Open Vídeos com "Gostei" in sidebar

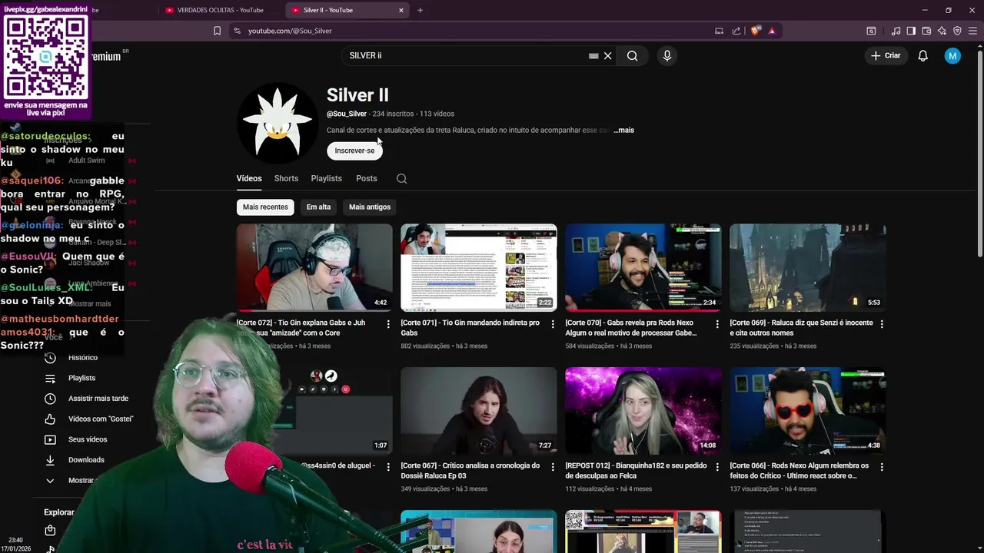pyautogui.click(x=100, y=419)
